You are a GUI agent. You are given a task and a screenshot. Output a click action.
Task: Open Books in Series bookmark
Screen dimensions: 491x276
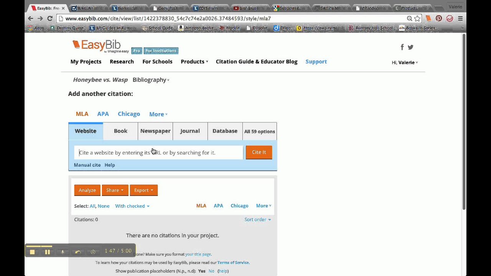pos(417,28)
